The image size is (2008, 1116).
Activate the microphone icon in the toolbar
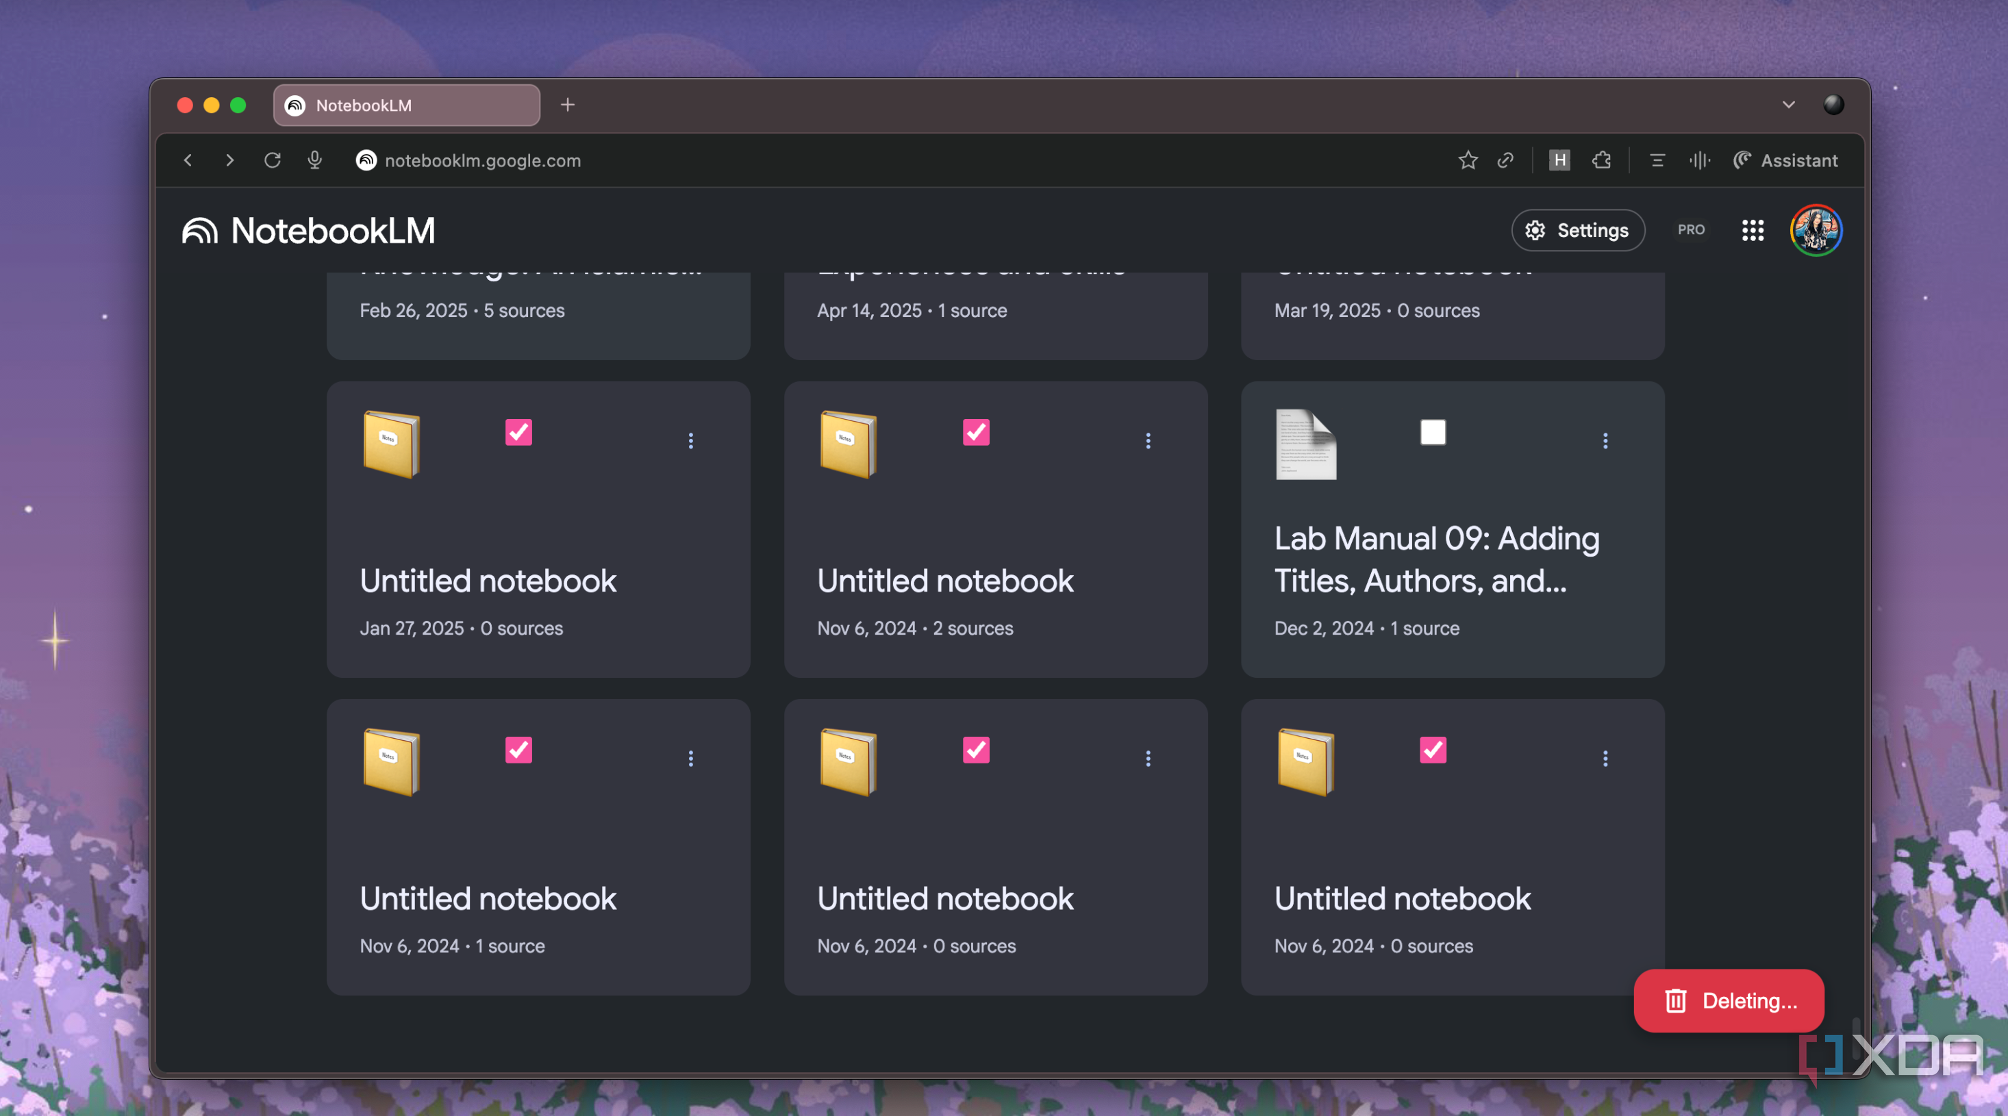click(315, 160)
